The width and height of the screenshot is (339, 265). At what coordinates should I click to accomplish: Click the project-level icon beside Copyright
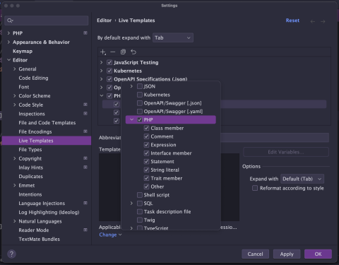(x=85, y=158)
